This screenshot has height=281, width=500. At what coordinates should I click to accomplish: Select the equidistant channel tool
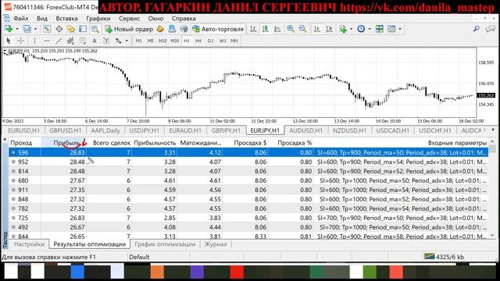pos(70,41)
